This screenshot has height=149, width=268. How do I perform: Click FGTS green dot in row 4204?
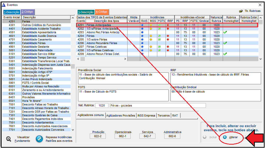coord(159,36)
